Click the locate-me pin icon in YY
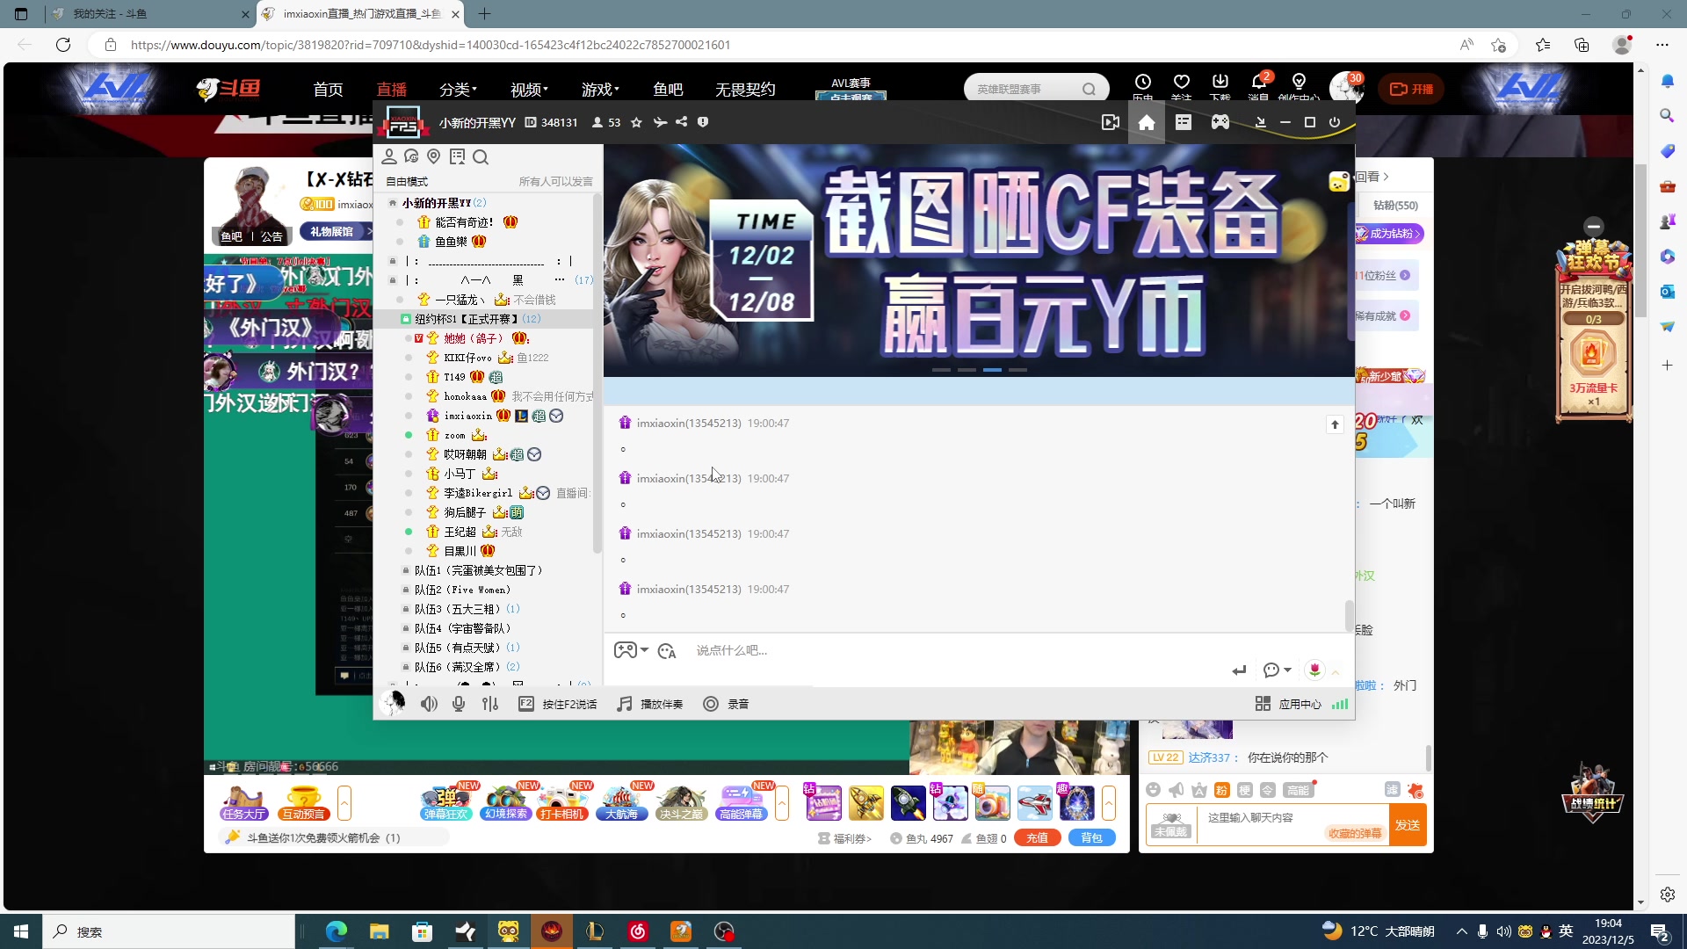 [x=433, y=156]
